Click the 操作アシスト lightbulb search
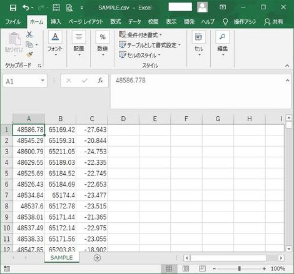 (x=239, y=22)
